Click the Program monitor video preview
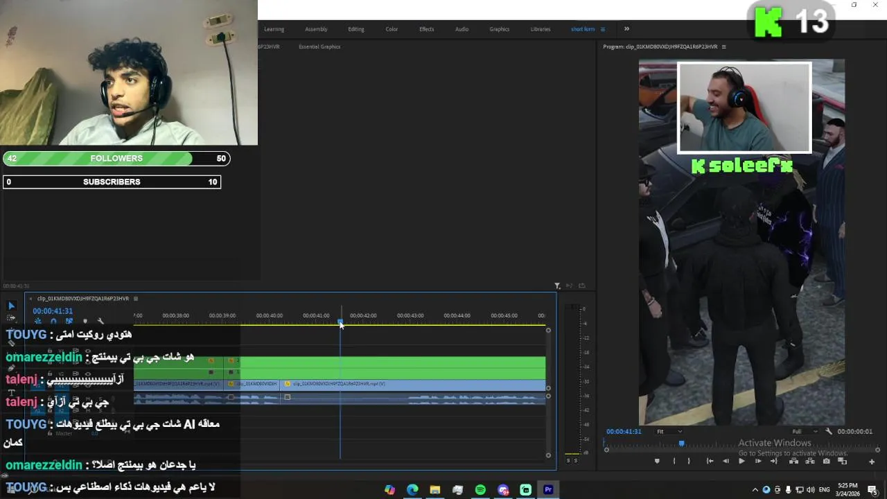 (741, 242)
